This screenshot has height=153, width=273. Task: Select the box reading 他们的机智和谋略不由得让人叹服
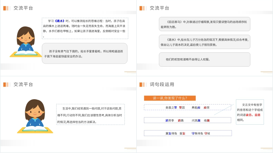[204, 59]
